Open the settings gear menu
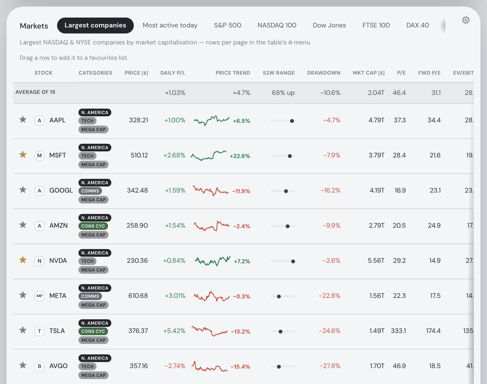 tap(466, 20)
